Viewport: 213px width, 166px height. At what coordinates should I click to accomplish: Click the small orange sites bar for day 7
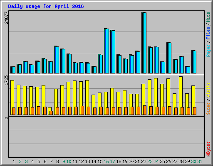pyautogui.click(x=51, y=113)
